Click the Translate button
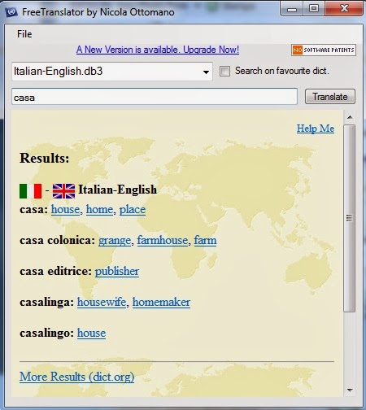The width and height of the screenshot is (366, 410). [x=330, y=97]
